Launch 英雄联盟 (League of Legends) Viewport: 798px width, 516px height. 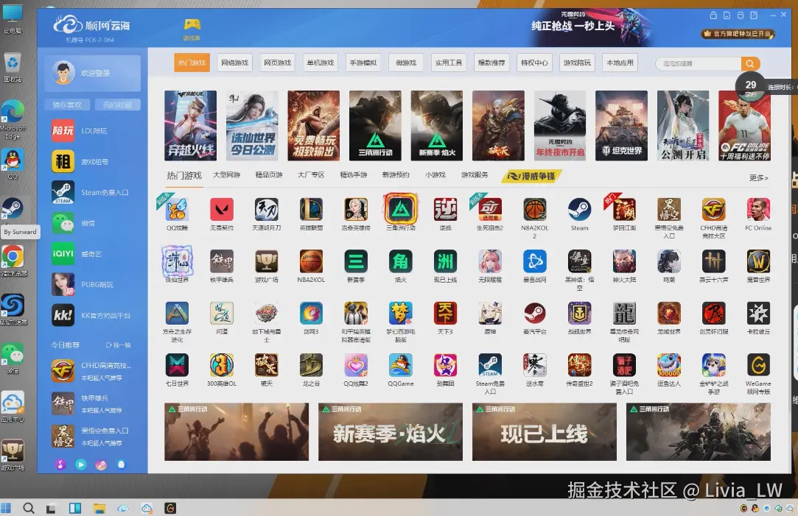[x=311, y=210]
